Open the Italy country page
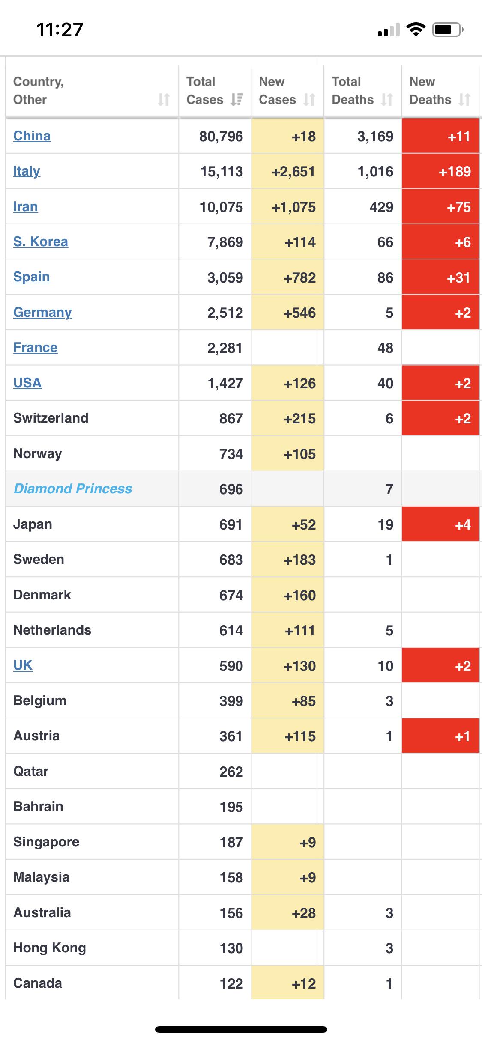This screenshot has height=1043, width=482. tap(27, 171)
